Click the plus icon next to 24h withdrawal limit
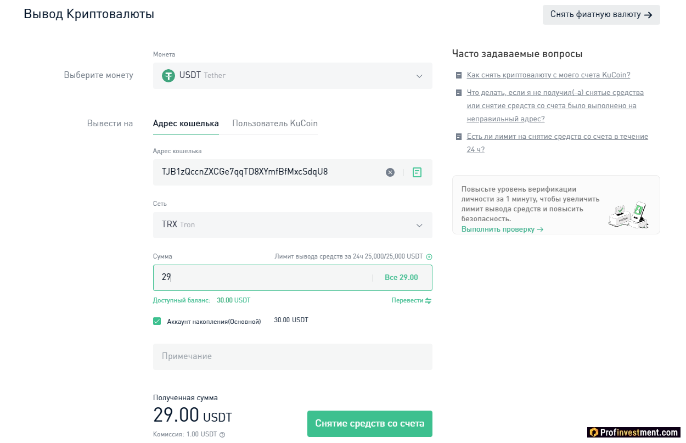The height and width of the screenshot is (443, 686). (429, 256)
